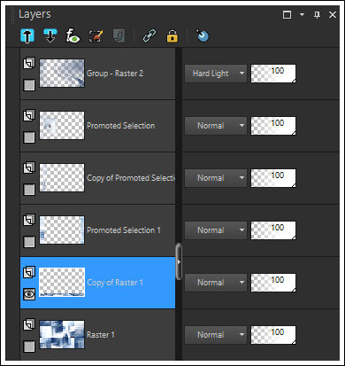345x366 pixels.
Task: Toggle the lock transparency padlock icon
Action: [x=172, y=36]
